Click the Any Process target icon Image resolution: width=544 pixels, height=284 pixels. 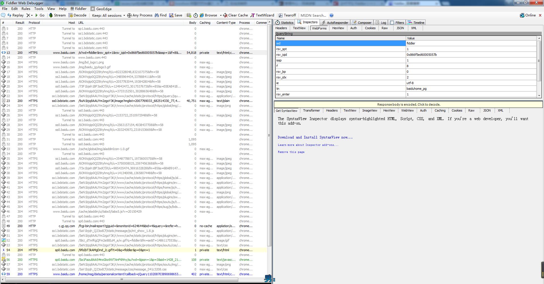[129, 15]
